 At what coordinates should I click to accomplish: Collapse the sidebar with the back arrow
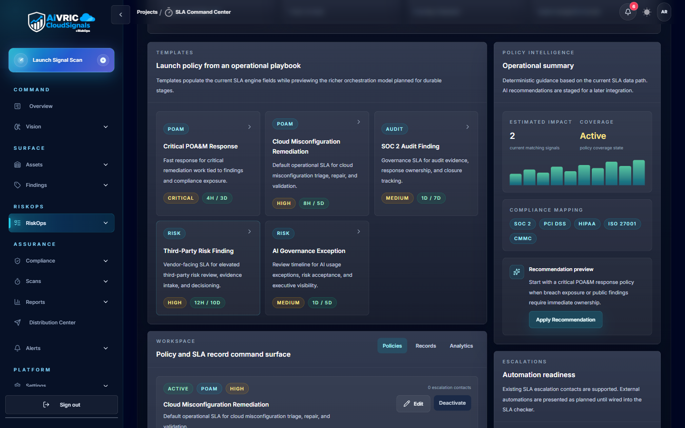click(x=120, y=15)
